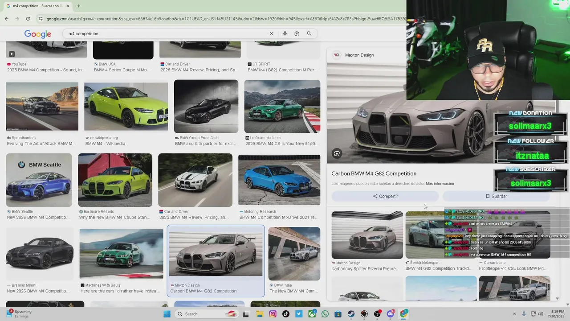570x321 pixels.
Task: Click Here are the cars I'd rather caption
Action: click(x=119, y=291)
